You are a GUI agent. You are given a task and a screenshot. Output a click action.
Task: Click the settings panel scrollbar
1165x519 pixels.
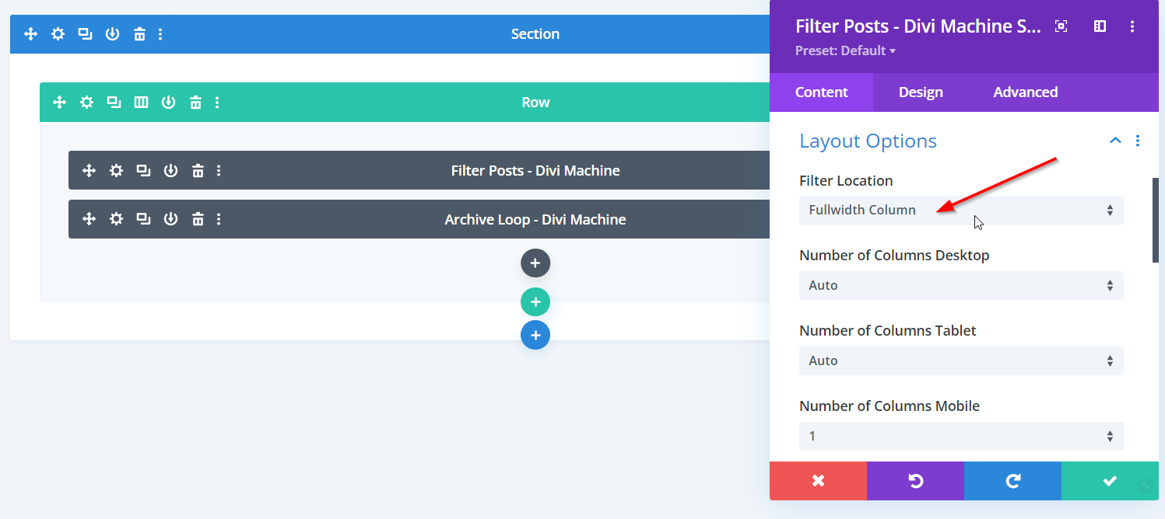point(1155,220)
